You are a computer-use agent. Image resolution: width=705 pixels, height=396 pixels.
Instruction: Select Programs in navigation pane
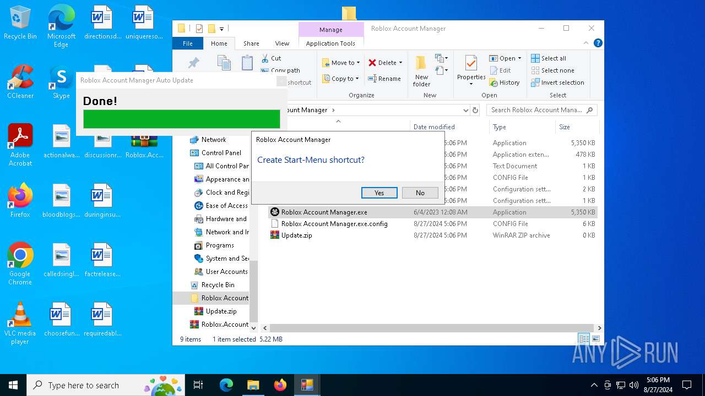click(220, 245)
